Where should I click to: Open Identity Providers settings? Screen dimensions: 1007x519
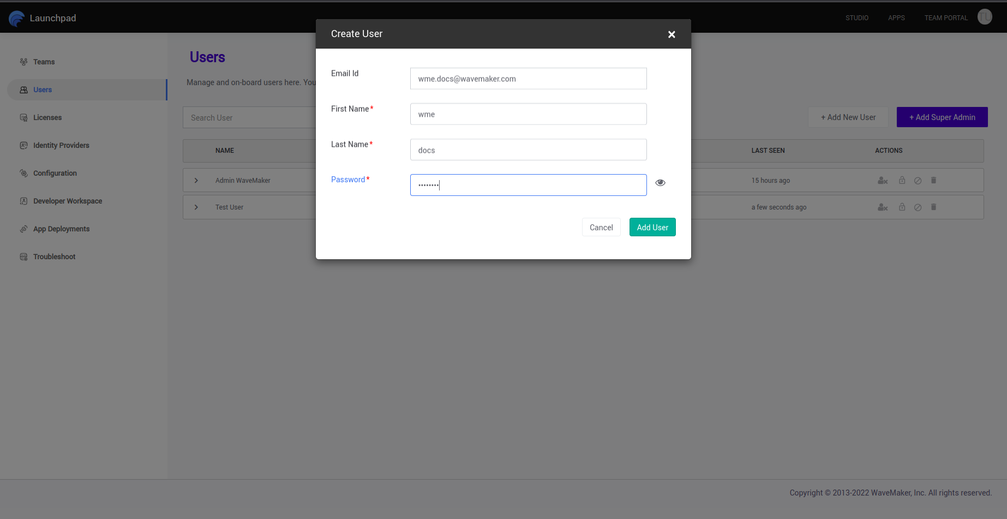pos(61,145)
